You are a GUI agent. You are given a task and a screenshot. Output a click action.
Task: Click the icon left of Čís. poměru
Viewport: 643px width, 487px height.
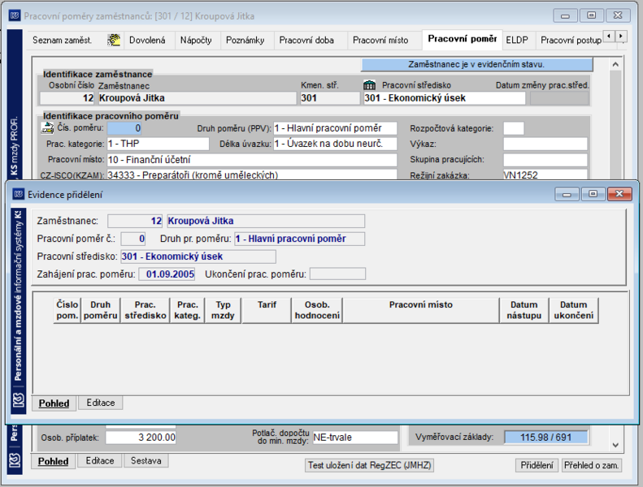click(48, 127)
